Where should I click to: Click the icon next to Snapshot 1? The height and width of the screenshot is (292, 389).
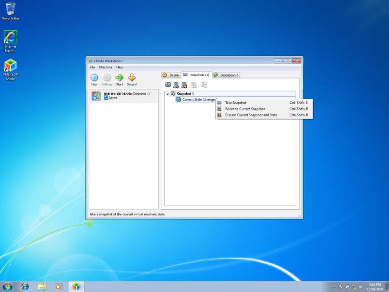coord(173,94)
